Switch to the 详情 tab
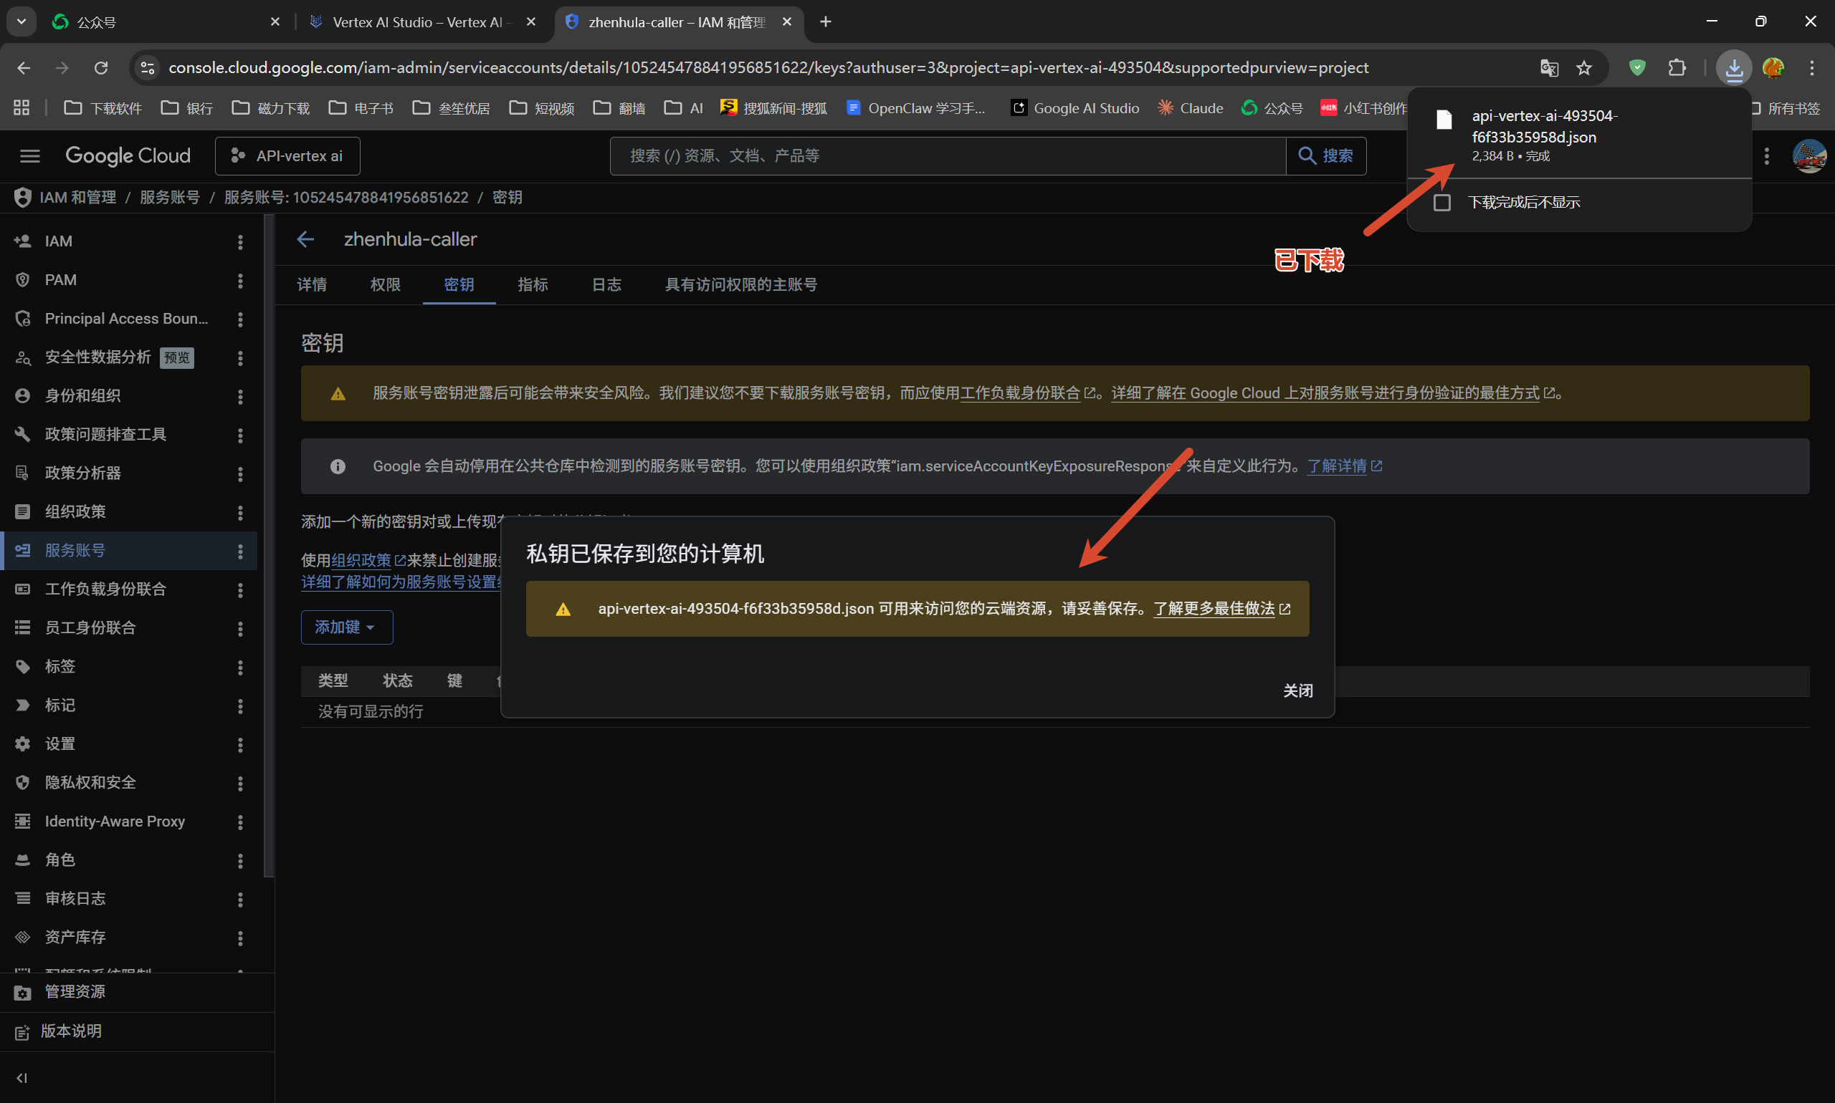 pos(312,284)
